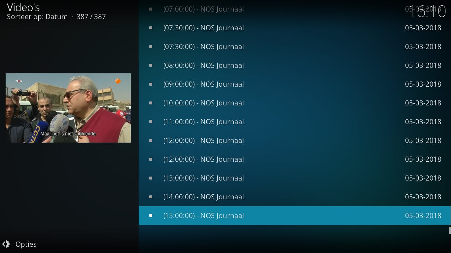Select the (11:00:00) - NOS Journaal item
451x253 pixels.
295,122
